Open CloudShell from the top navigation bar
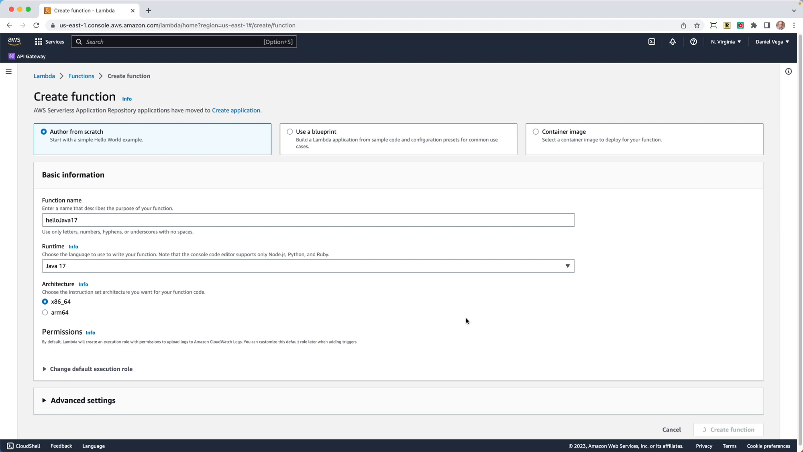Screen dimensions: 803x452 (652, 42)
